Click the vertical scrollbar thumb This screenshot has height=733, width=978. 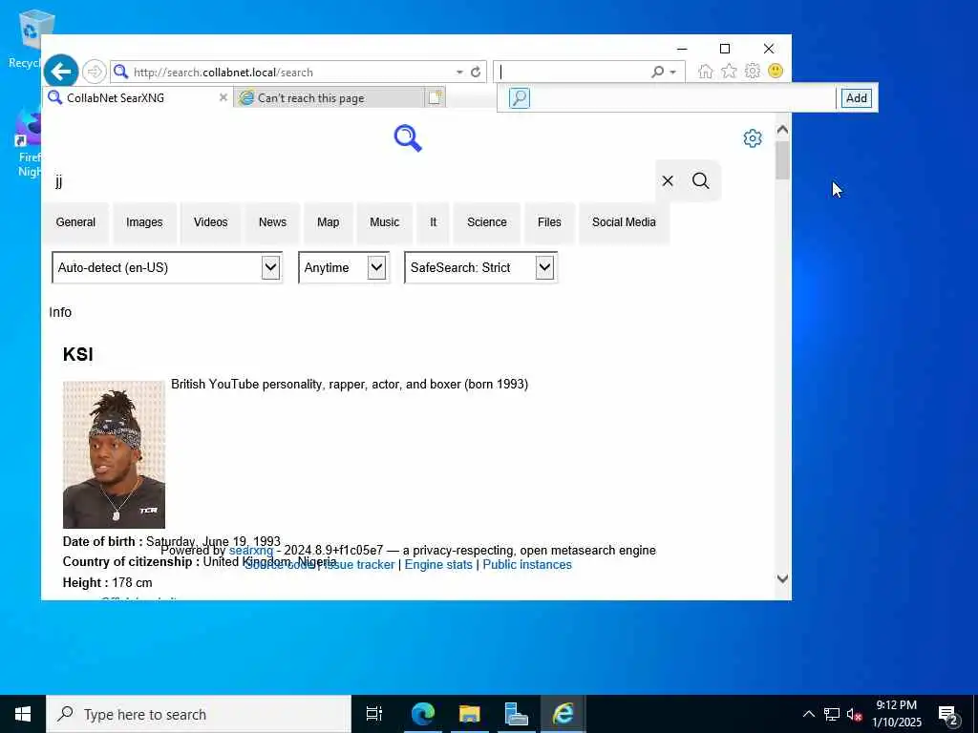[782, 160]
